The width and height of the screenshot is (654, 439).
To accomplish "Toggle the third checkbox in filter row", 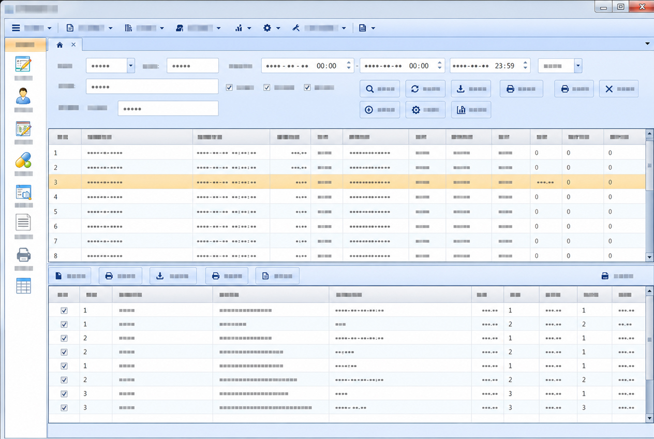I will tap(307, 87).
